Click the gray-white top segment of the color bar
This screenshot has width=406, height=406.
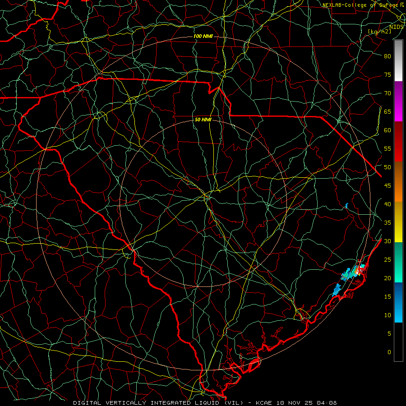[x=398, y=60]
